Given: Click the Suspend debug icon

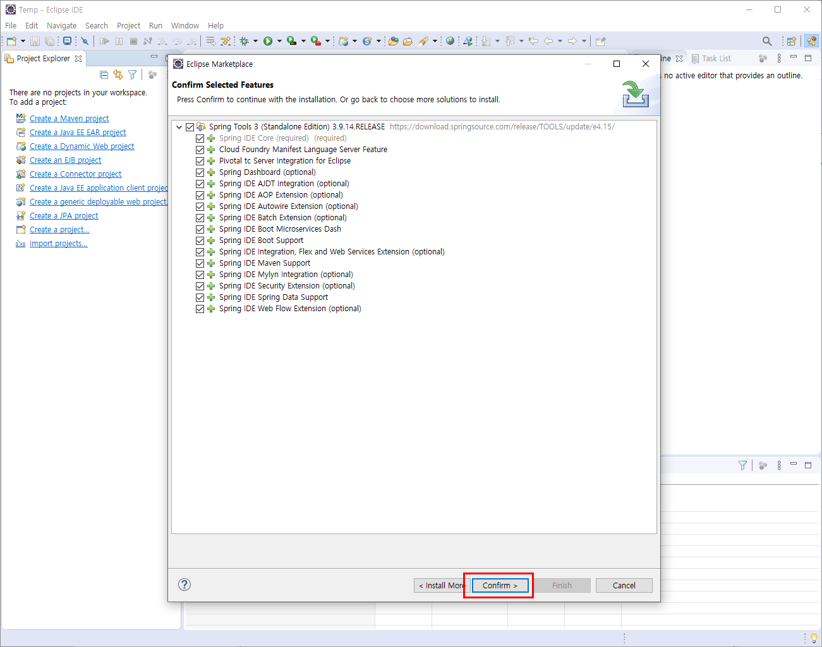Looking at the screenshot, I should click(x=119, y=41).
